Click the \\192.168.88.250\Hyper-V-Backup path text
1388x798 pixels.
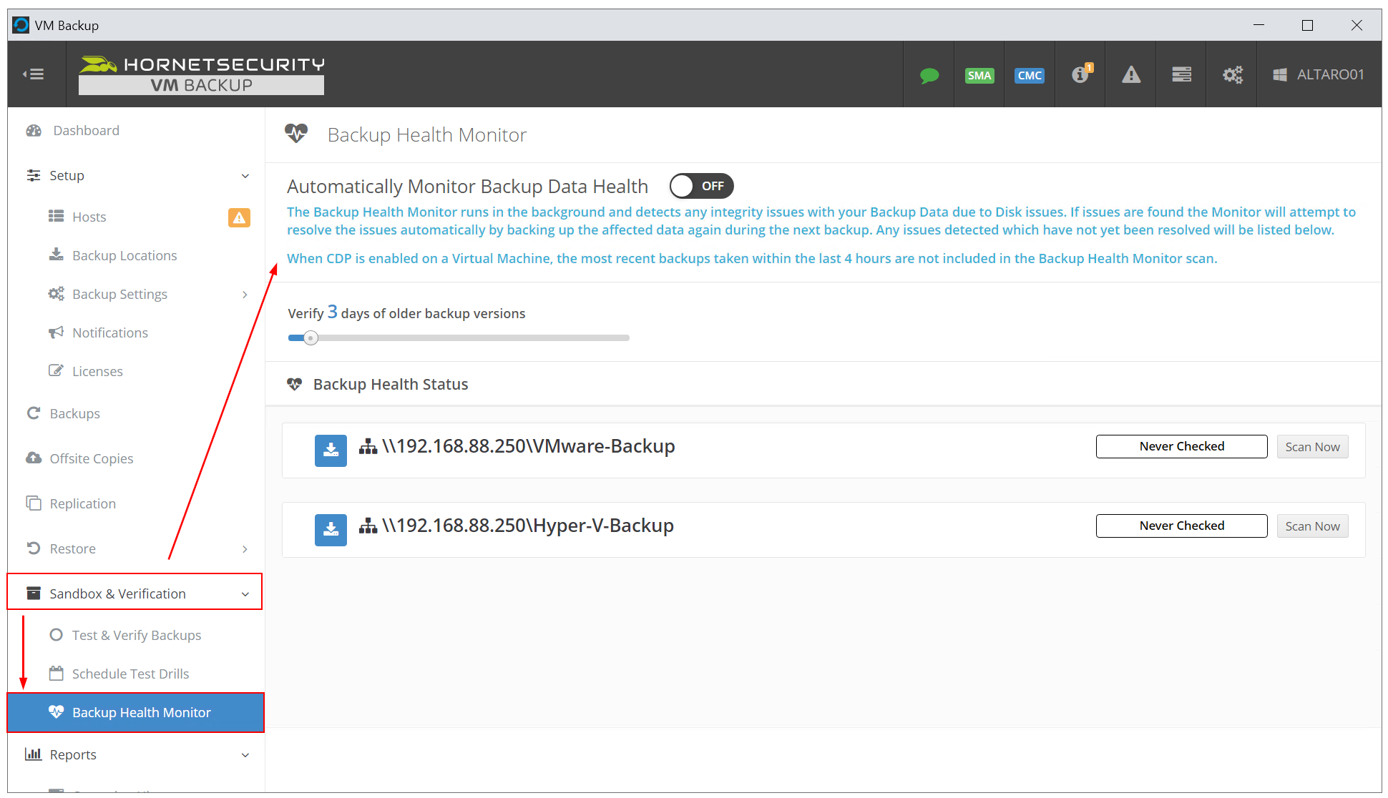click(528, 526)
